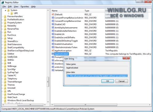
Task: Expand the UIPI subkey
Action: point(9,13)
